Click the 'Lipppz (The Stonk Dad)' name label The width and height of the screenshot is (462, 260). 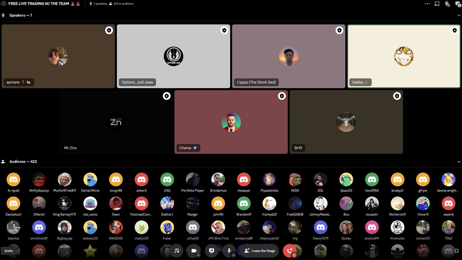[256, 82]
